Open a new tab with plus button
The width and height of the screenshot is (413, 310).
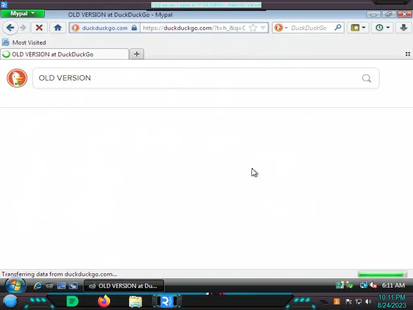click(x=137, y=54)
